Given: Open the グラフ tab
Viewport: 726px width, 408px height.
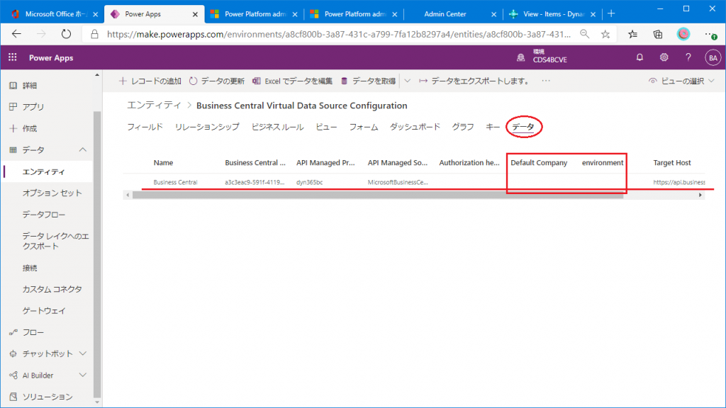Looking at the screenshot, I should (463, 127).
